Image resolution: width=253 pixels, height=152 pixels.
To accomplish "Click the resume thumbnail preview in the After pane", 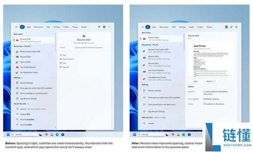I will point(211,59).
